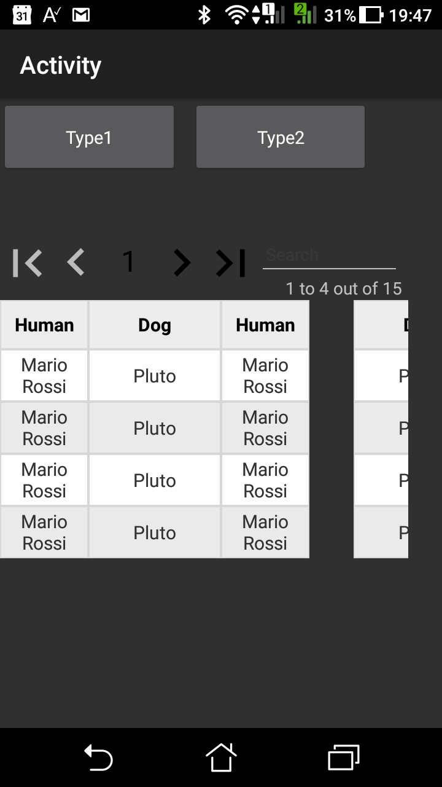442x787 pixels.
Task: Tap Pluto in the last table row
Action: tap(155, 533)
